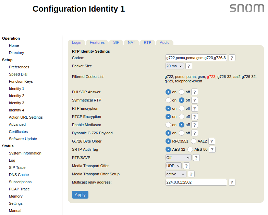Open help for Packet Size setting
This screenshot has height=215, width=268.
tap(189, 66)
